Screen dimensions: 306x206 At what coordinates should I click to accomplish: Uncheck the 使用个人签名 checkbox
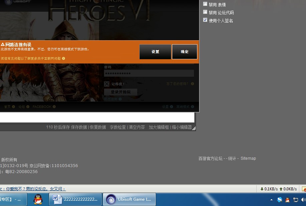pyautogui.click(x=205, y=20)
